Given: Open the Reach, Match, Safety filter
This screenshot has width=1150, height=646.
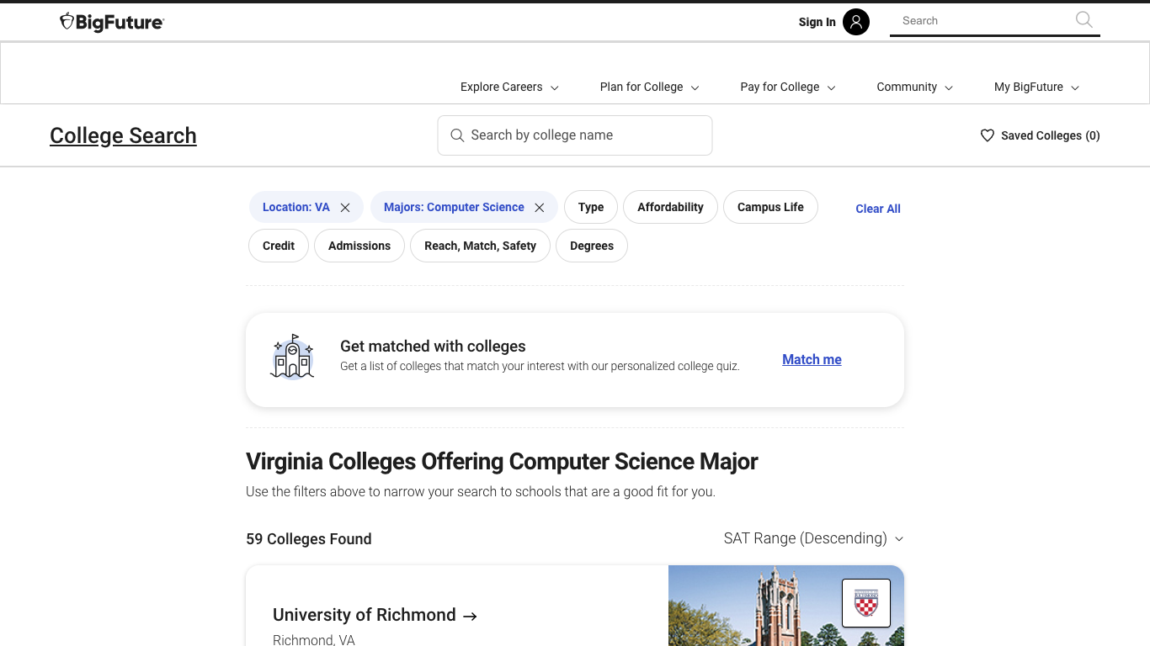Looking at the screenshot, I should coord(480,246).
